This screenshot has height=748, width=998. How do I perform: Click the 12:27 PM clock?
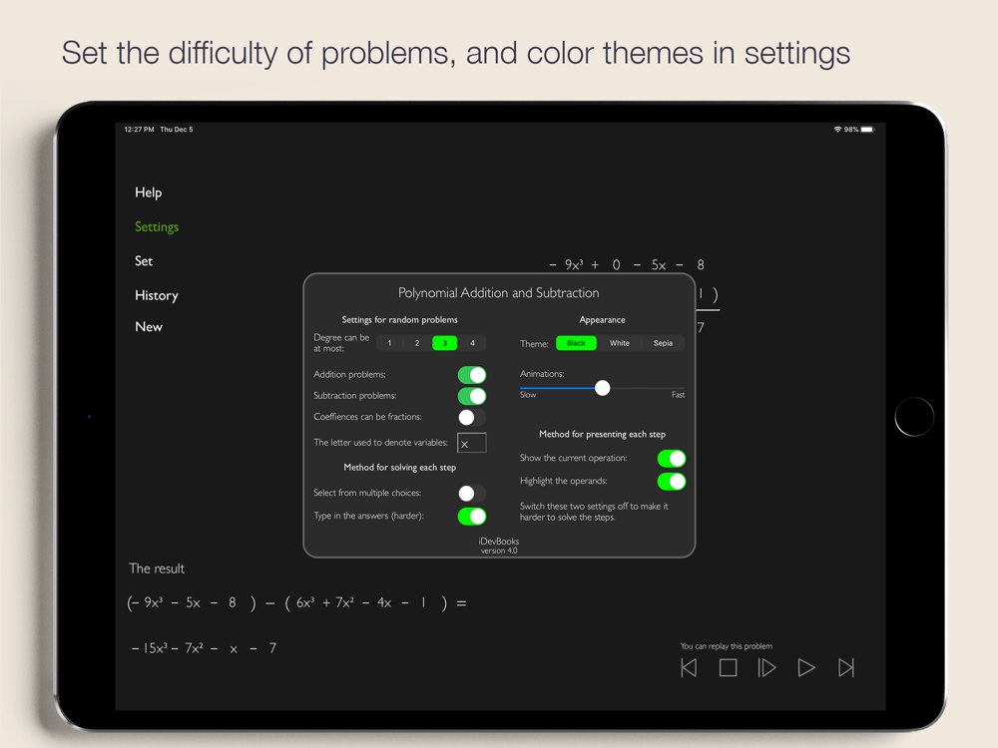point(139,129)
